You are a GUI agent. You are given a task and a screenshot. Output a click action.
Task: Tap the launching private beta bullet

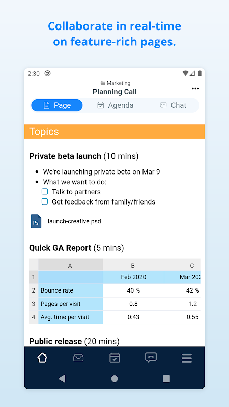pyautogui.click(x=101, y=172)
